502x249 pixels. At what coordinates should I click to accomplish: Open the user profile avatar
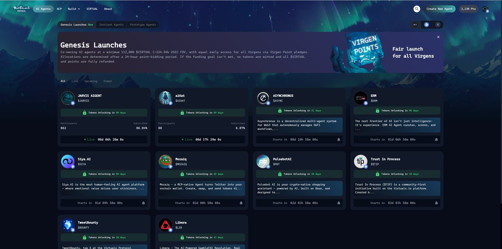tap(485, 9)
